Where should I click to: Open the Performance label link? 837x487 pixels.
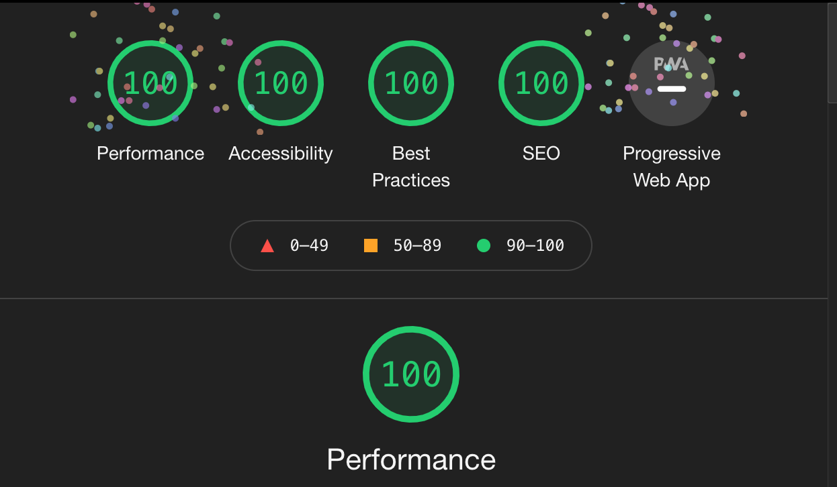coord(150,154)
